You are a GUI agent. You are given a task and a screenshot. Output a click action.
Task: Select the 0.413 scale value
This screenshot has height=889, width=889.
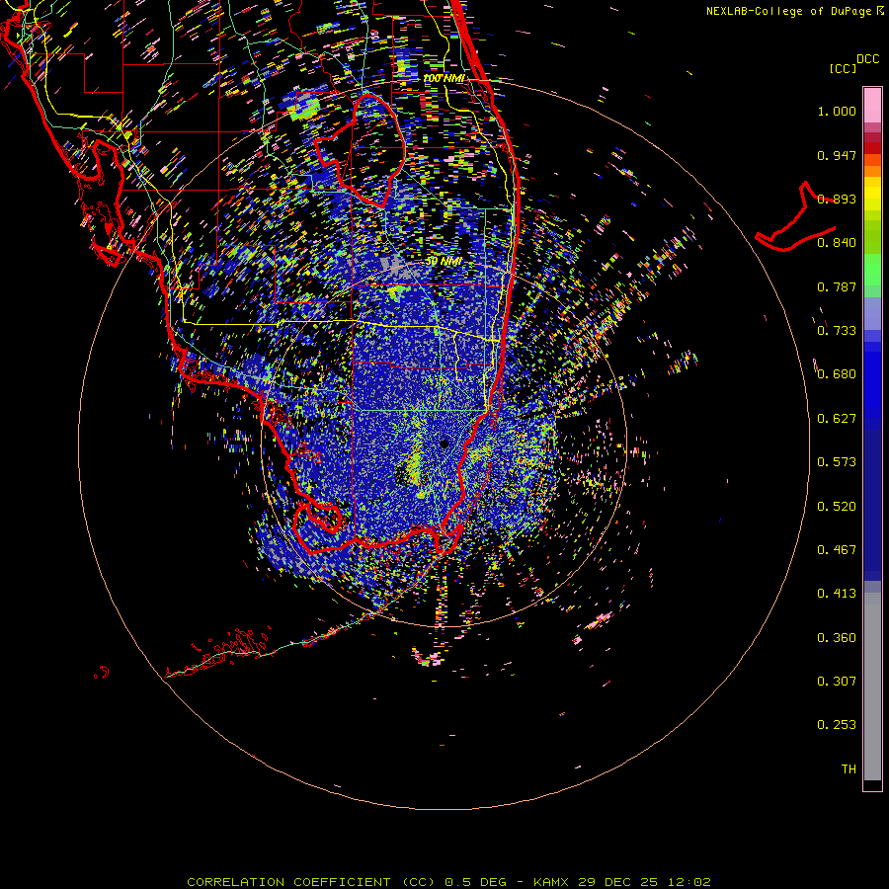[x=837, y=594]
